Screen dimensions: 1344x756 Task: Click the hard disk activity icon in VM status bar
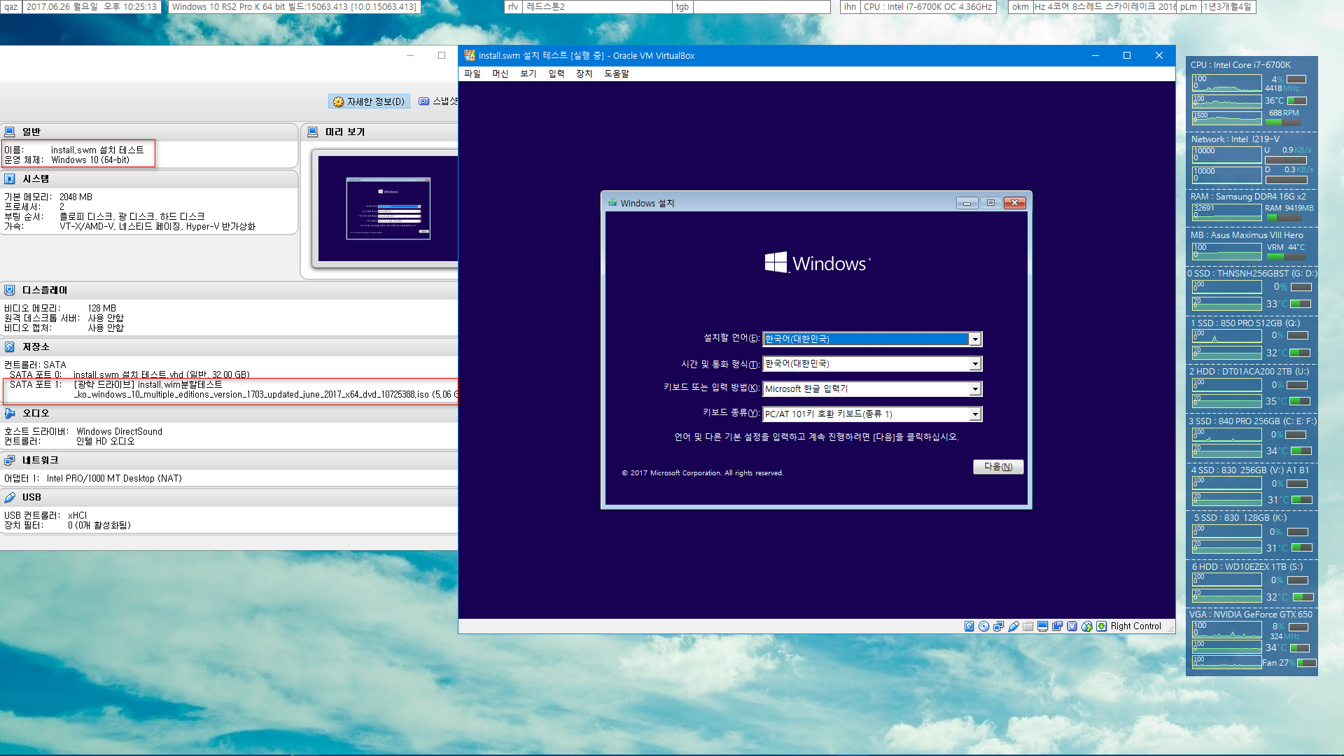pos(969,626)
